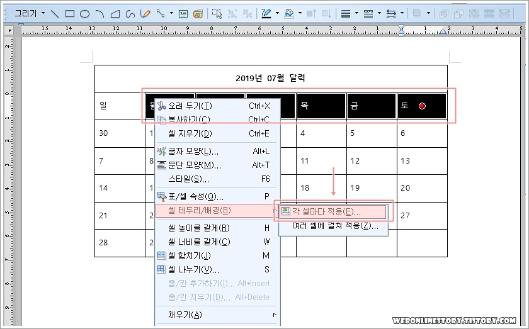Click the disabled 줄/칸 지우기 entry
This screenshot has height=329, width=529.
tap(218, 298)
